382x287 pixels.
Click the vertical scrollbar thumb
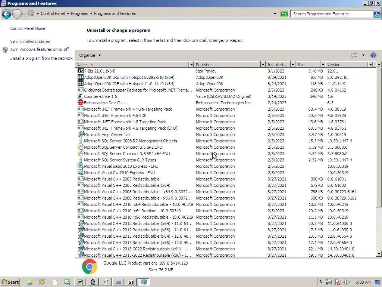(379, 137)
